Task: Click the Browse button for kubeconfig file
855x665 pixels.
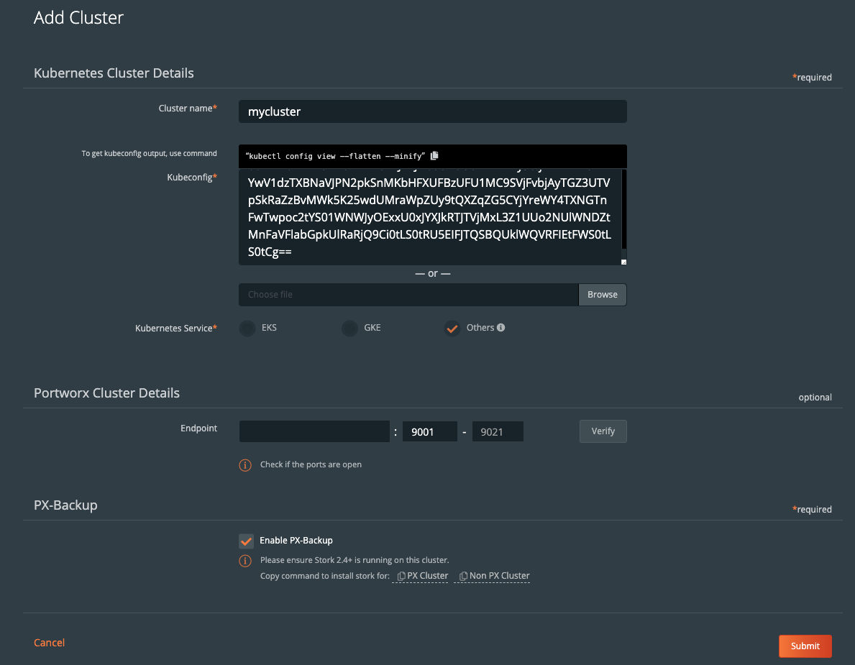Action: click(x=602, y=294)
